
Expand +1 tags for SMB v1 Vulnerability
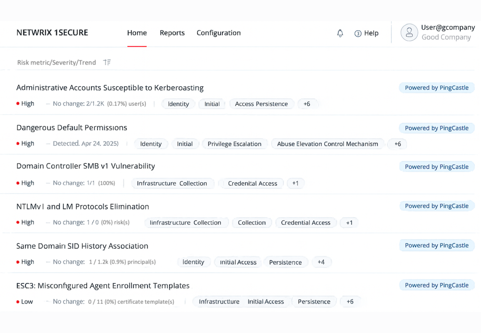pos(295,183)
